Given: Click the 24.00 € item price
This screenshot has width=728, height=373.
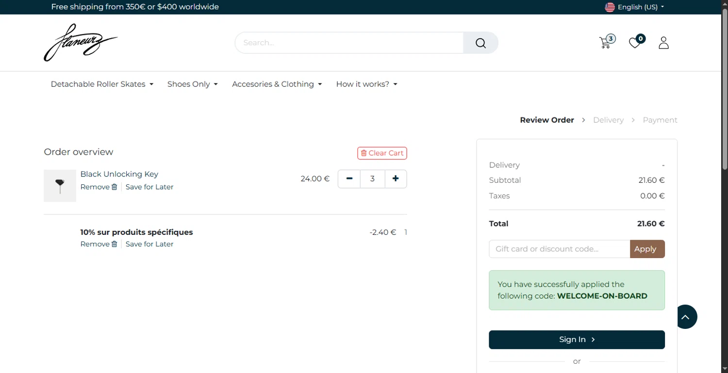Looking at the screenshot, I should point(315,178).
